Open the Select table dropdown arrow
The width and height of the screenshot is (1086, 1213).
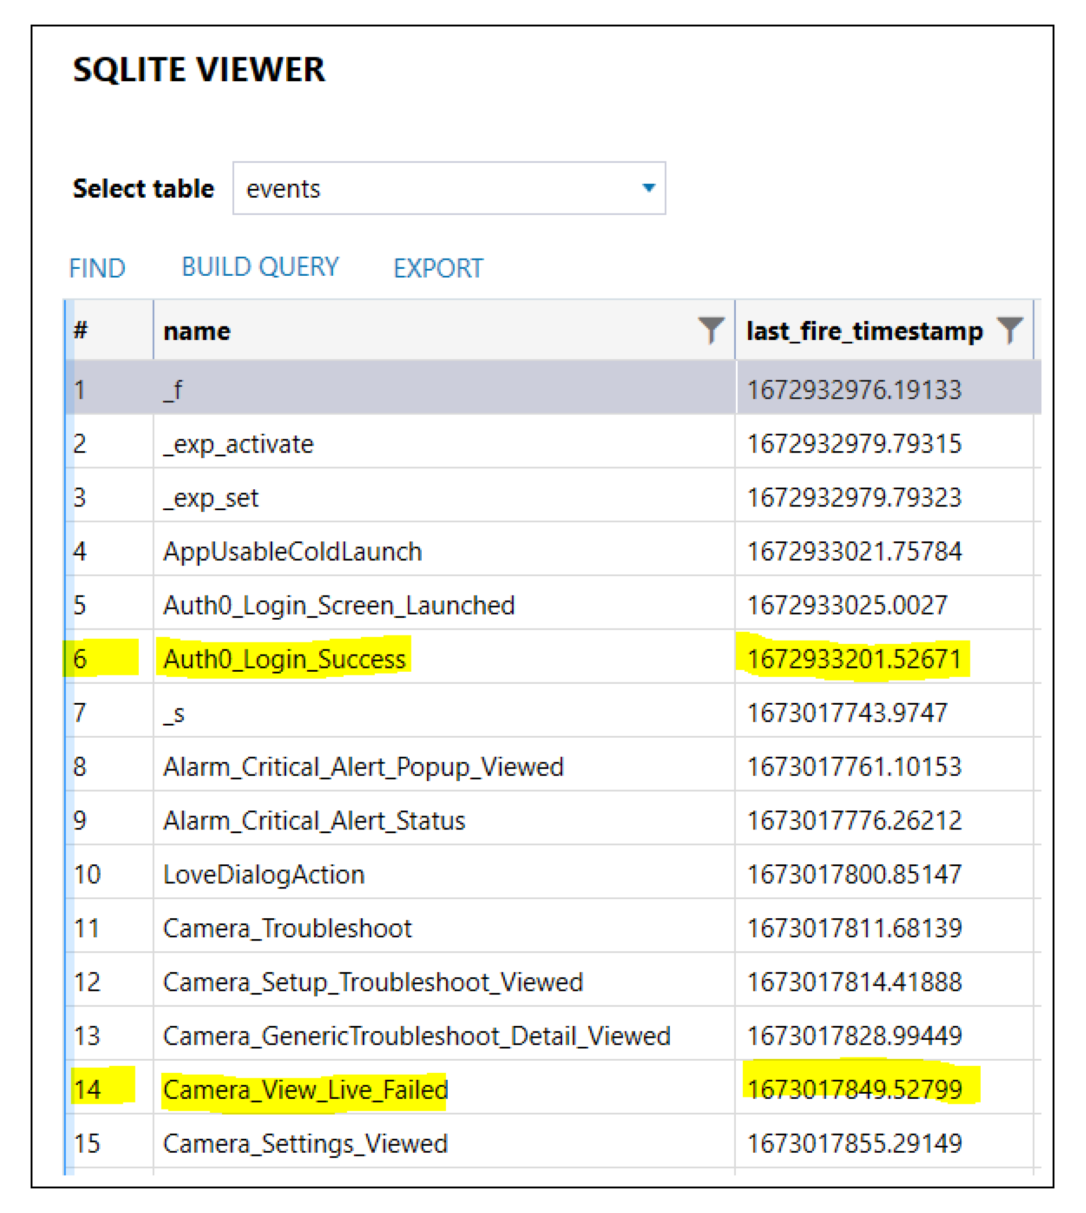click(649, 188)
